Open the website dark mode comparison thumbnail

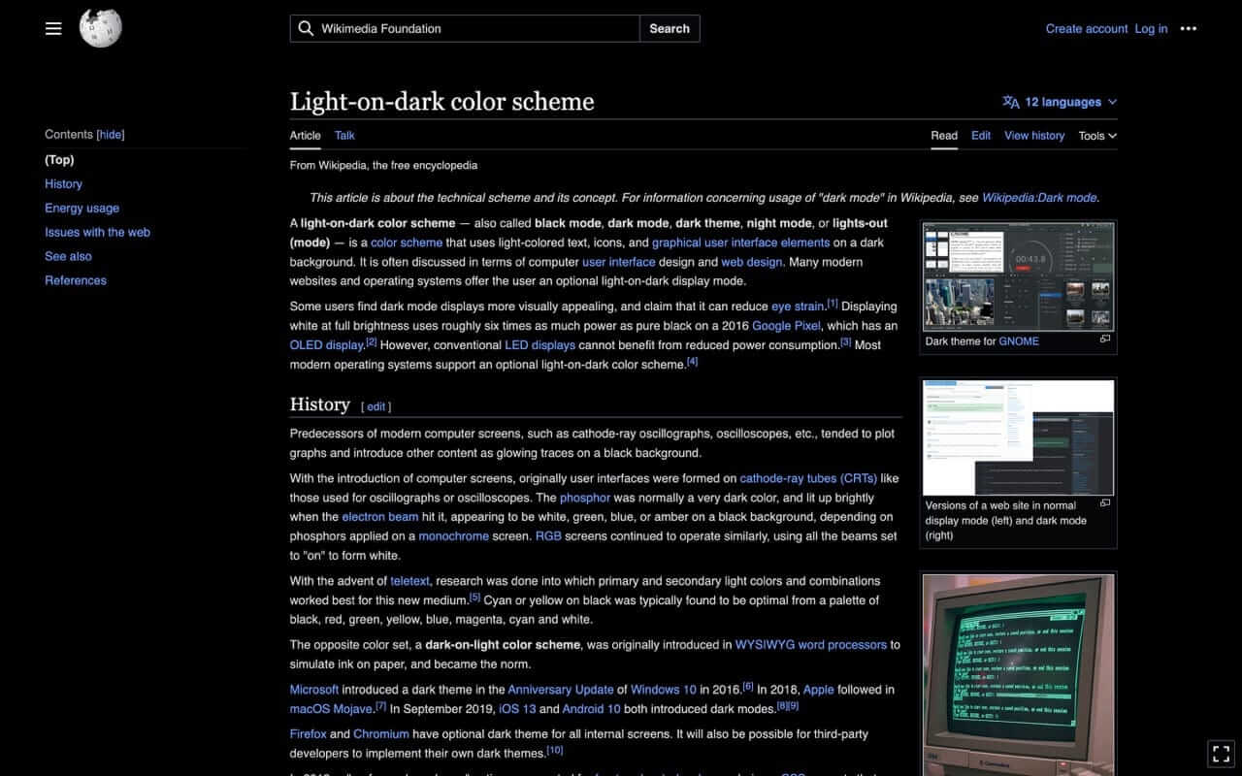[1019, 437]
